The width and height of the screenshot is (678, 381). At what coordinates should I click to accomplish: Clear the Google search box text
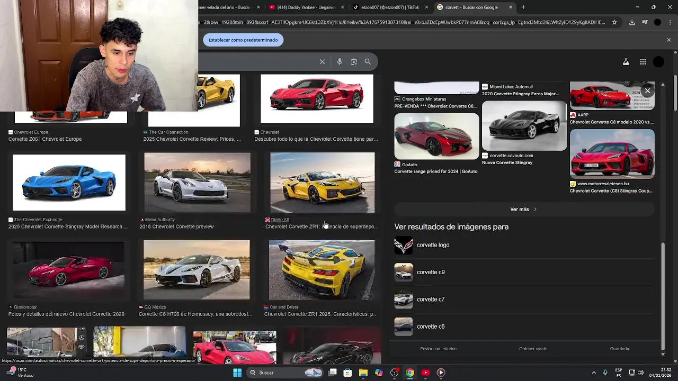point(322,62)
